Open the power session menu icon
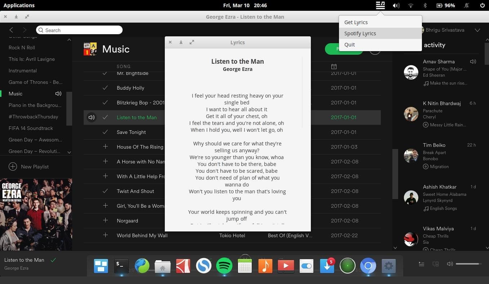 (483, 5)
